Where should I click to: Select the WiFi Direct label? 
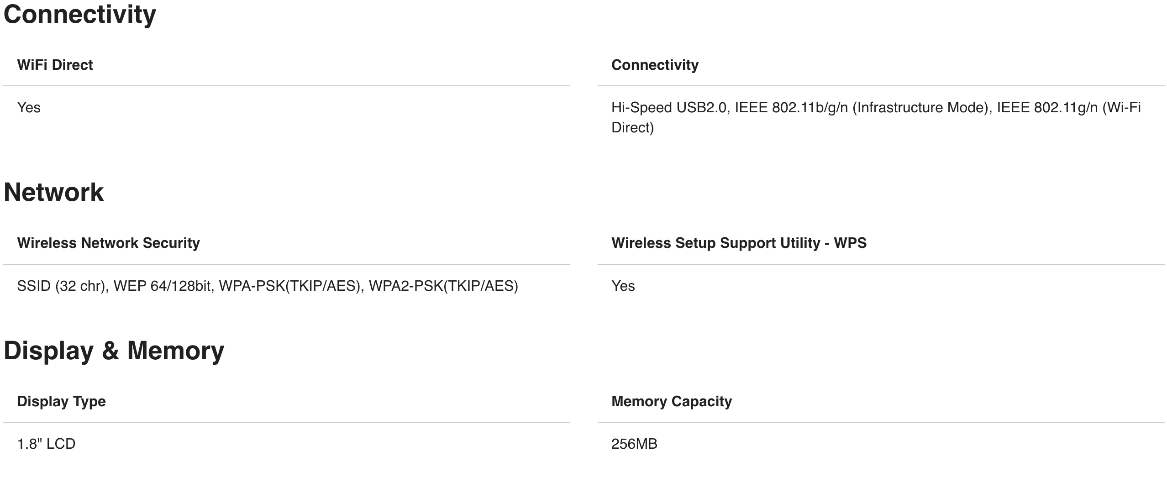tap(55, 65)
